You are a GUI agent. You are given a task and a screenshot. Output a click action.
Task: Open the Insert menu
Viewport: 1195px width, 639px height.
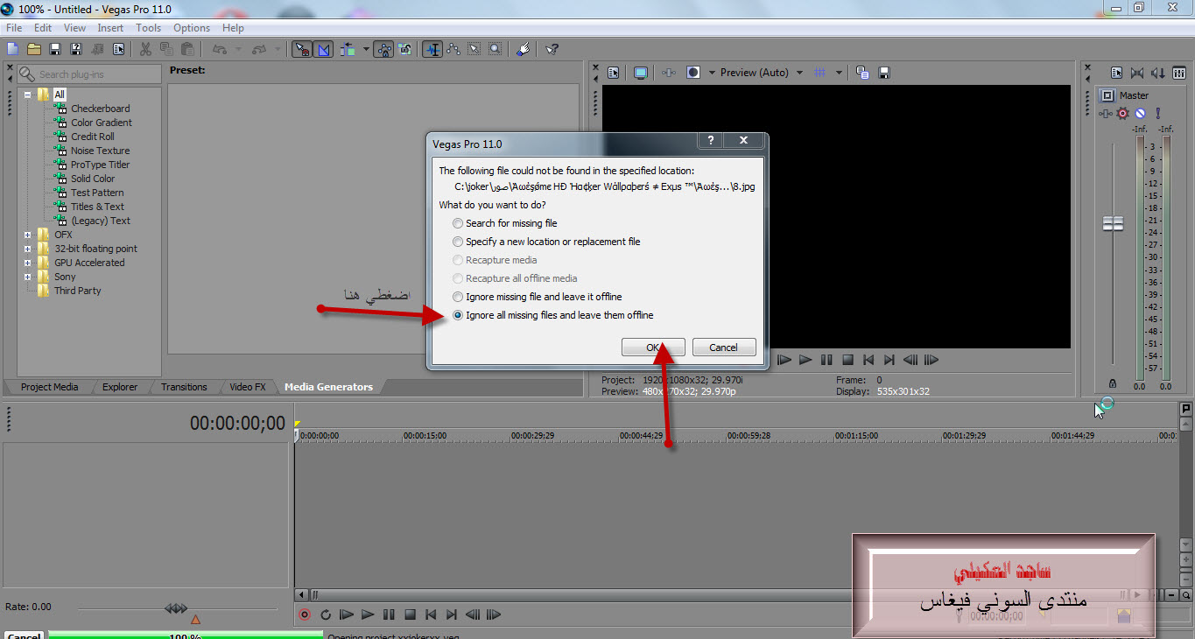(x=110, y=28)
